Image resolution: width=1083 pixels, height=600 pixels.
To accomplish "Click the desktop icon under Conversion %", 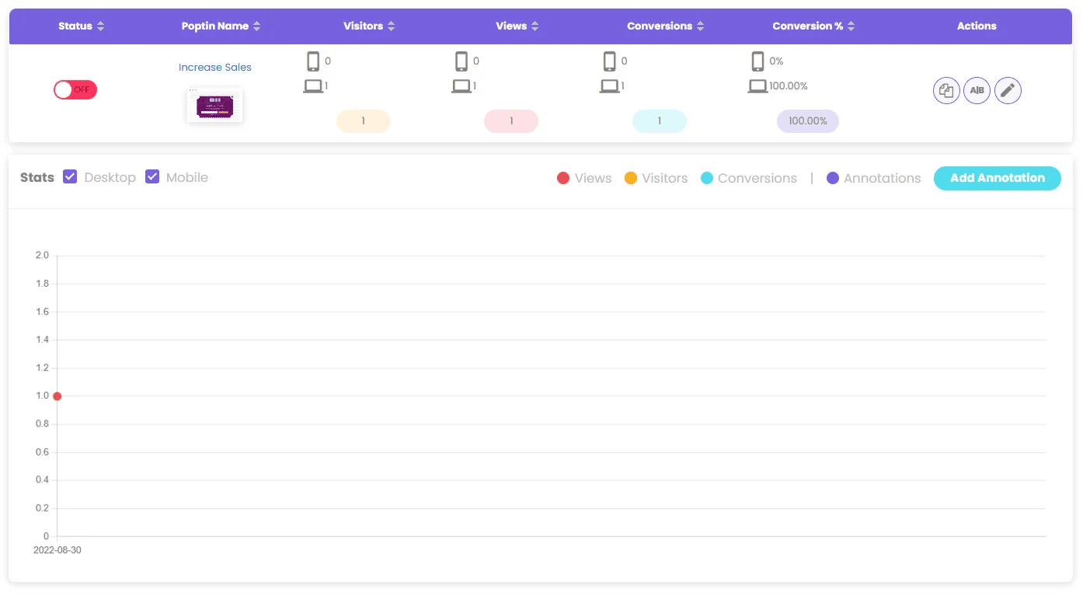I will point(757,86).
